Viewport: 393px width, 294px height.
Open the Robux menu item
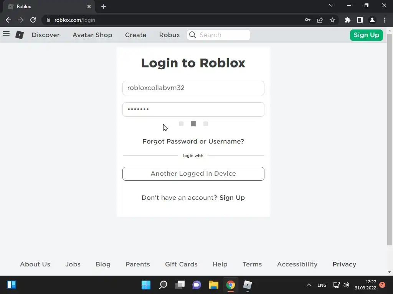click(169, 35)
